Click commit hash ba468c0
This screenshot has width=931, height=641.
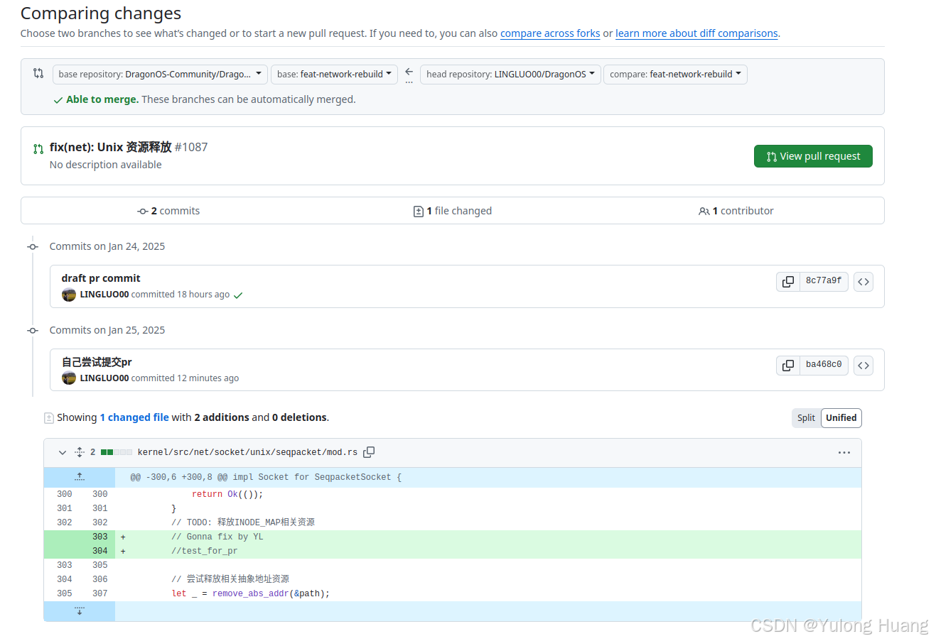824,366
